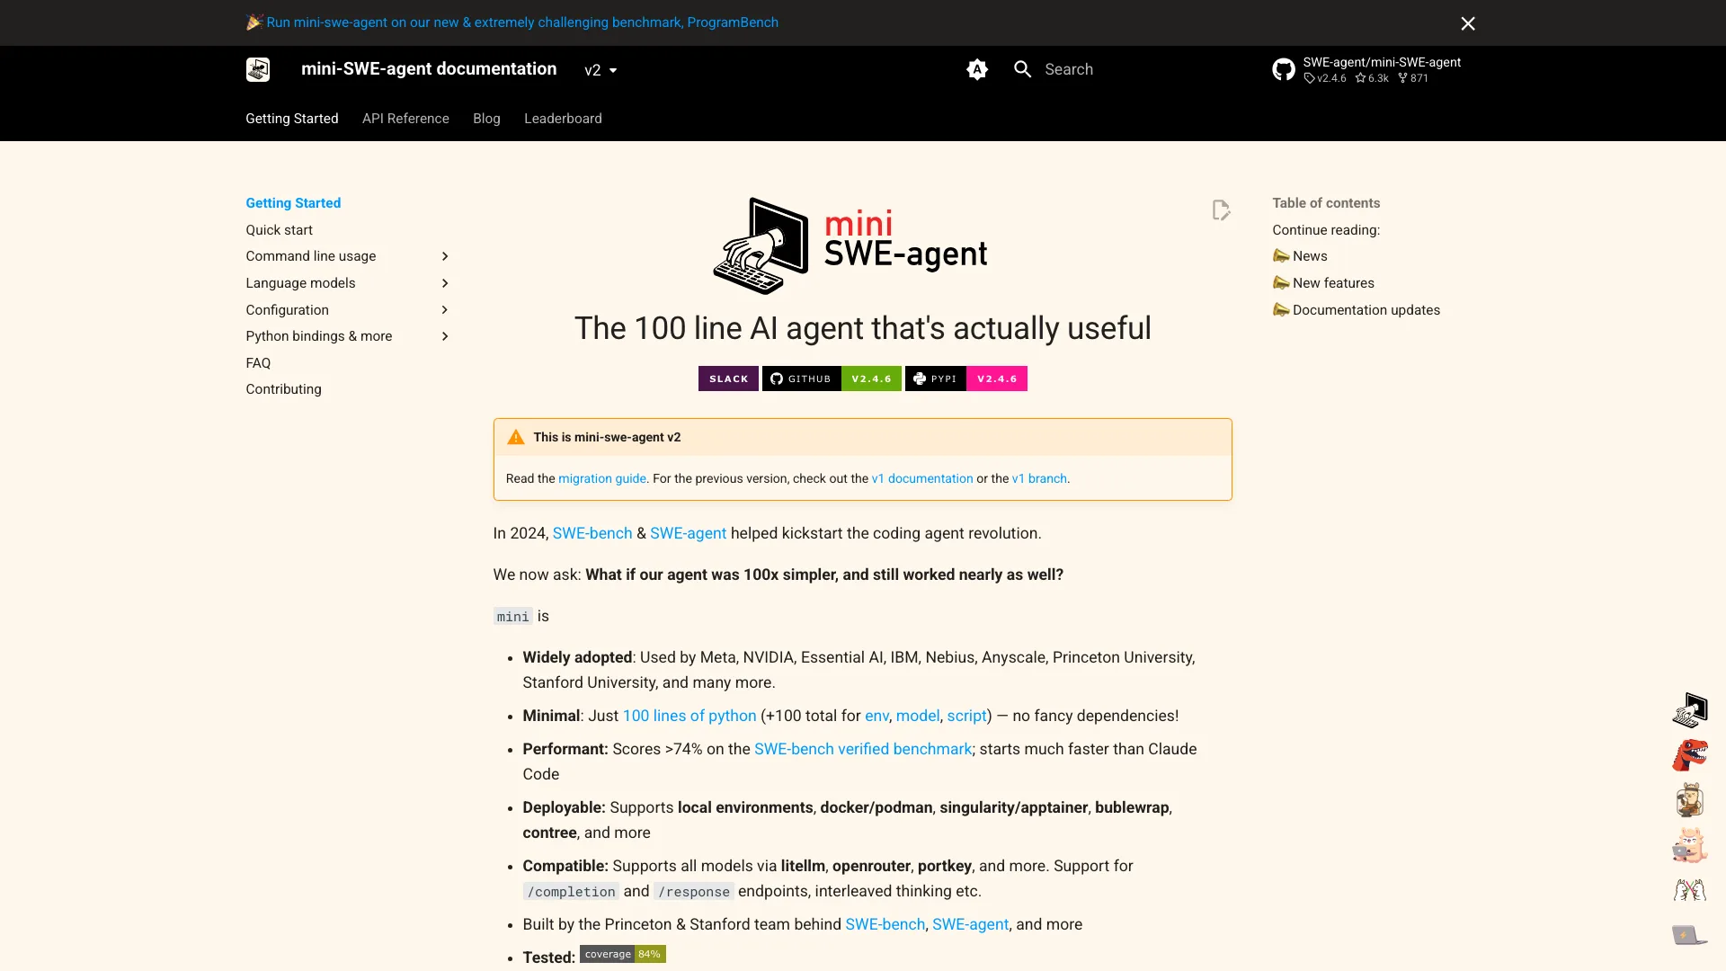Open SWE-agent/mini-SWE-agent repository link
1726x971 pixels.
tap(1366, 69)
